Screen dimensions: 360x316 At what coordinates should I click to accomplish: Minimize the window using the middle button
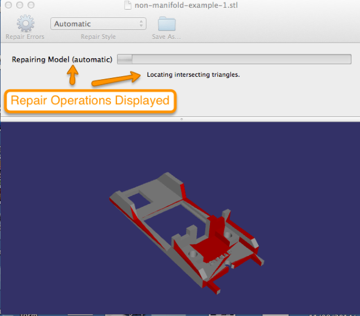20,5
